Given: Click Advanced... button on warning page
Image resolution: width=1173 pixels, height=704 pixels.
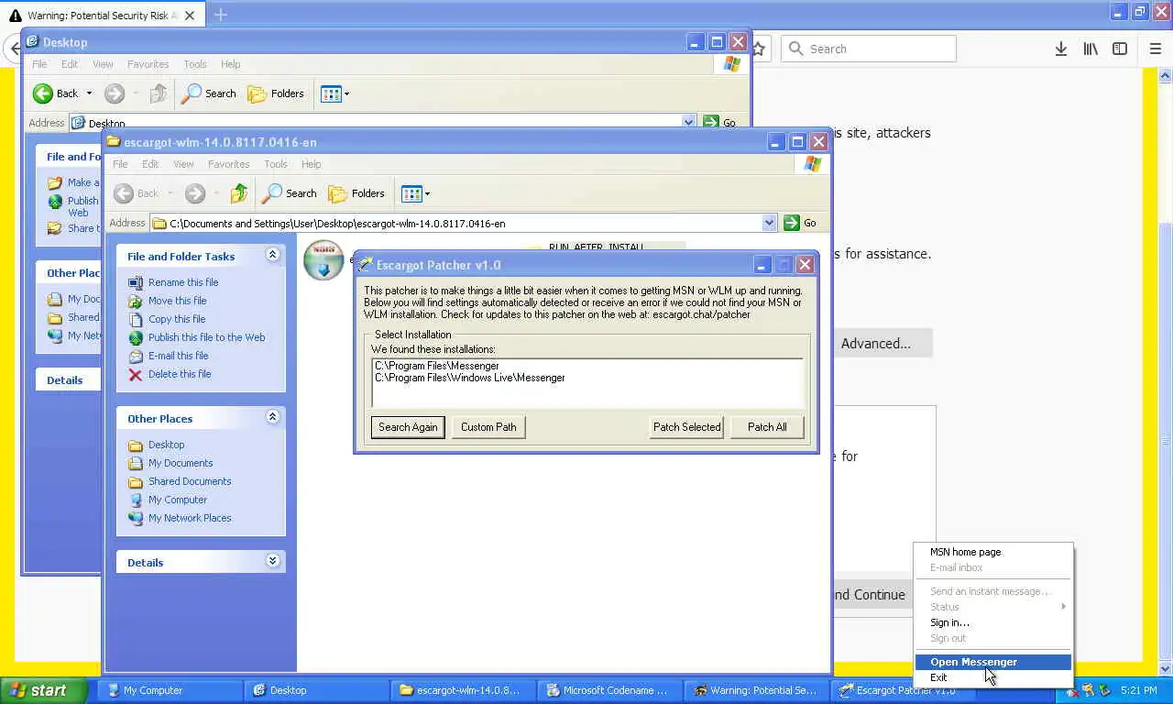Looking at the screenshot, I should pos(876,344).
